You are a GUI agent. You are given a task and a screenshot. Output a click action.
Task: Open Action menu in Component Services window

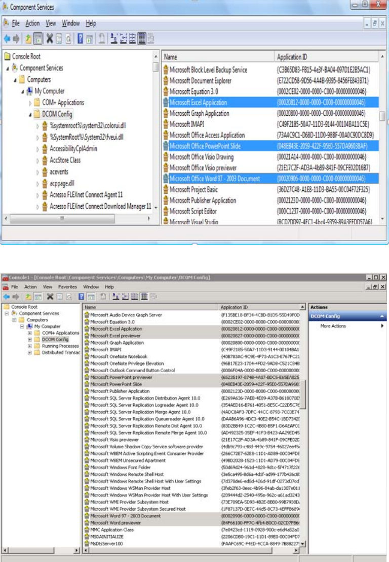(32, 23)
